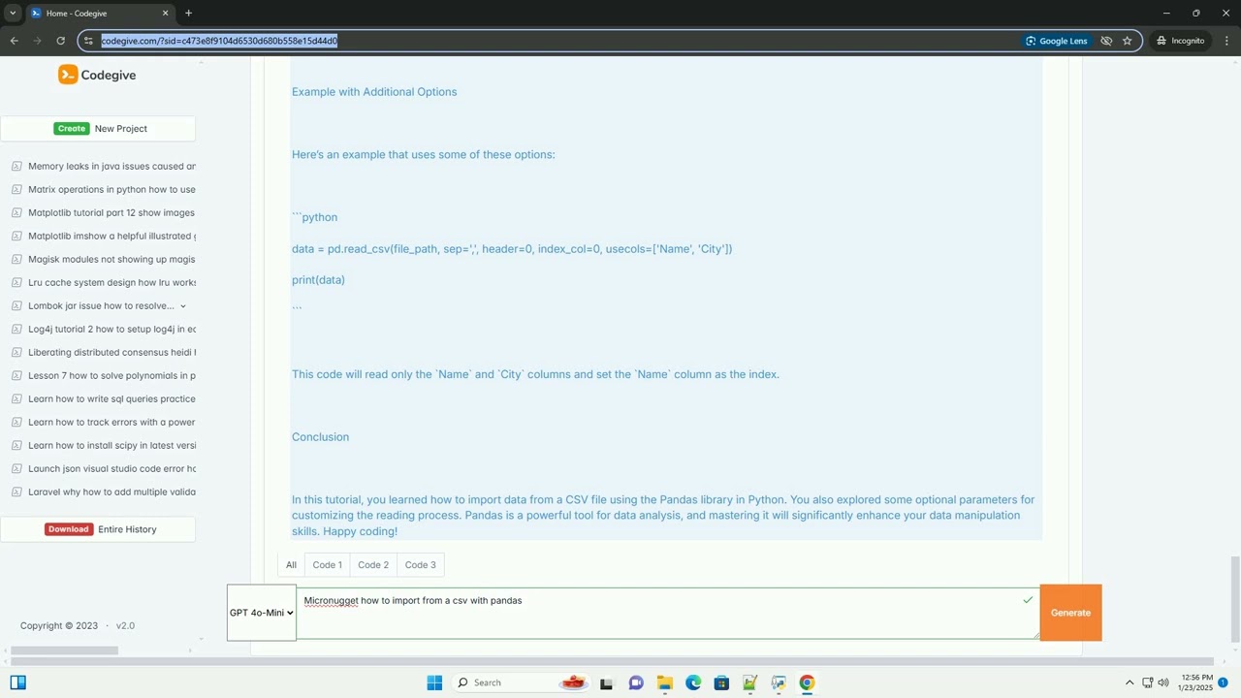This screenshot has width=1241, height=698.
Task: Click the icon next to Lru cache system design
Action: [x=16, y=282]
